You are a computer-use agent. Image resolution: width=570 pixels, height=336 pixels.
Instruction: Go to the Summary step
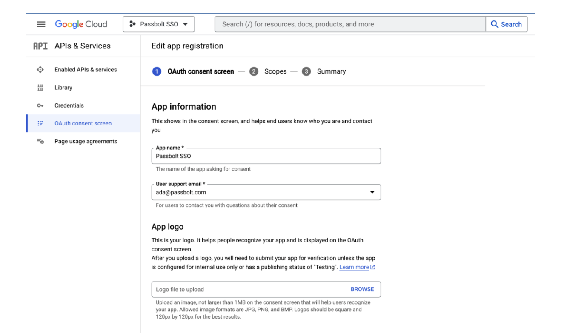[x=331, y=71]
